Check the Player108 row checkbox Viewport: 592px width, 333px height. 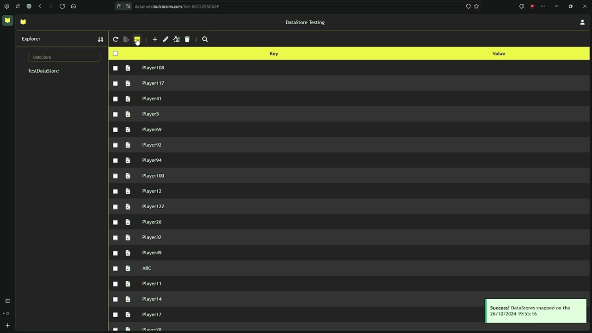coord(115,68)
